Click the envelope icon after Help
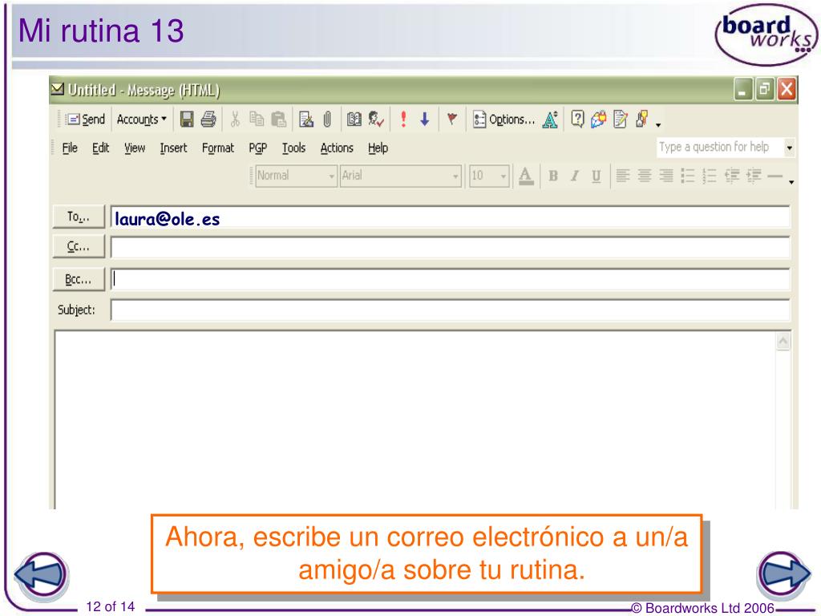Image resolution: width=821 pixels, height=616 pixels. [x=598, y=120]
